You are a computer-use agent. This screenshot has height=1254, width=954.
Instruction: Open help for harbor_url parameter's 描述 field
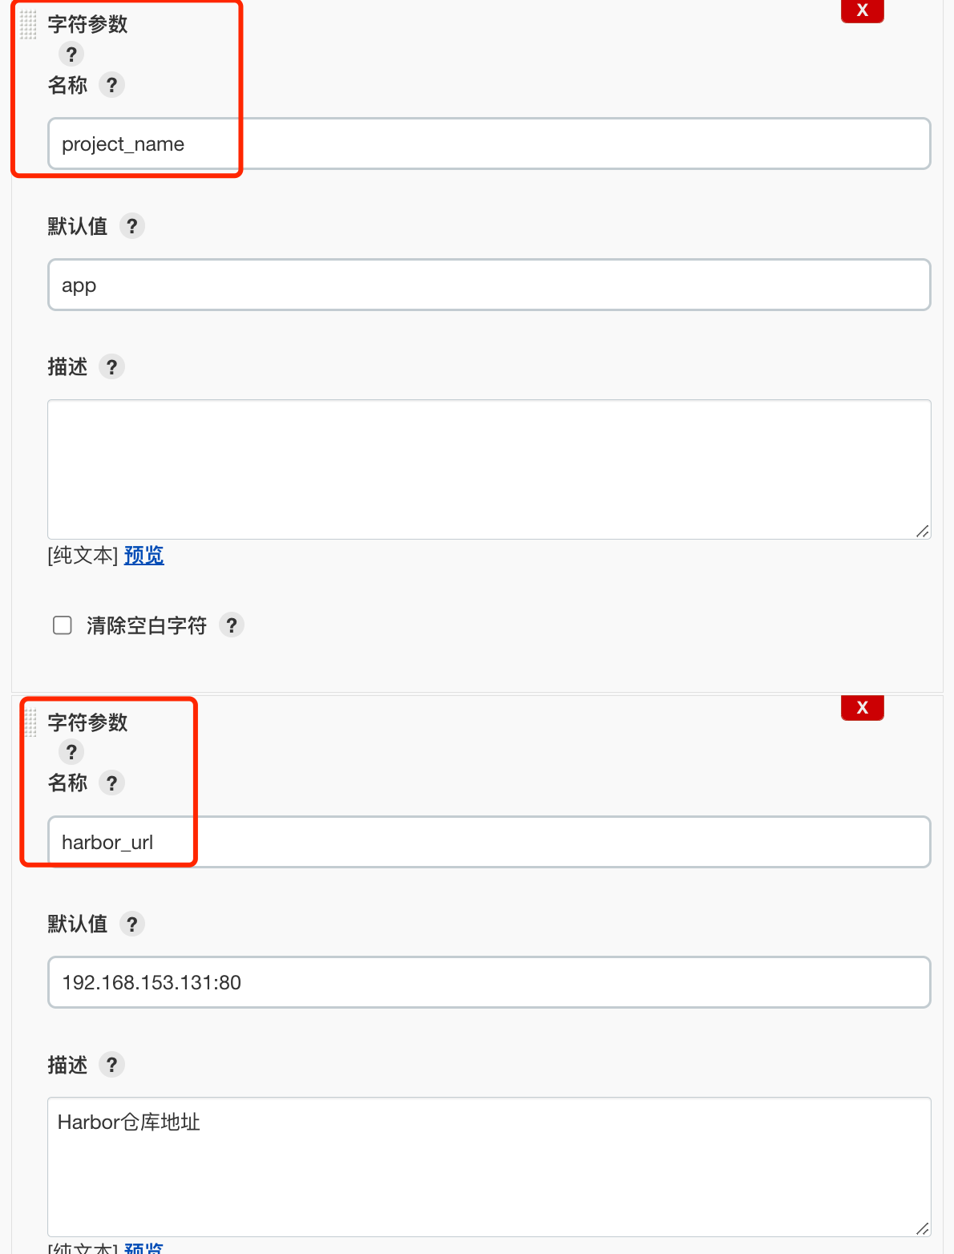(x=113, y=1064)
